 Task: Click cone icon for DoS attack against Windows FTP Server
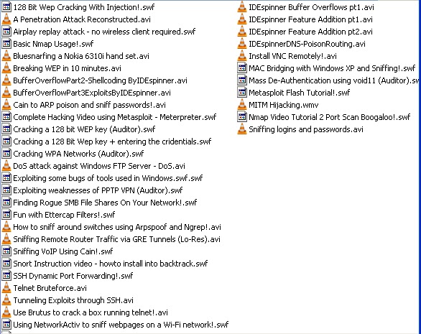(x=6, y=166)
